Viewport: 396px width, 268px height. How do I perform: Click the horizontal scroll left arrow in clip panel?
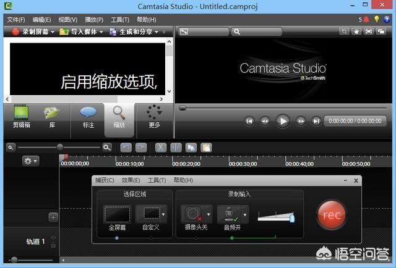(7, 99)
